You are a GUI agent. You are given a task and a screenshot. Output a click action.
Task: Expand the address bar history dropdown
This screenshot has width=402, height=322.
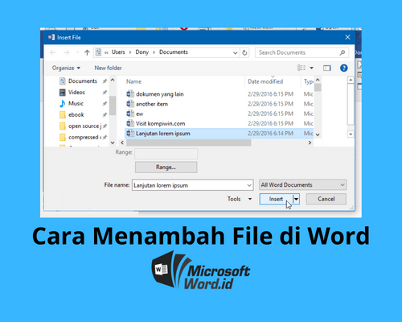(235, 53)
